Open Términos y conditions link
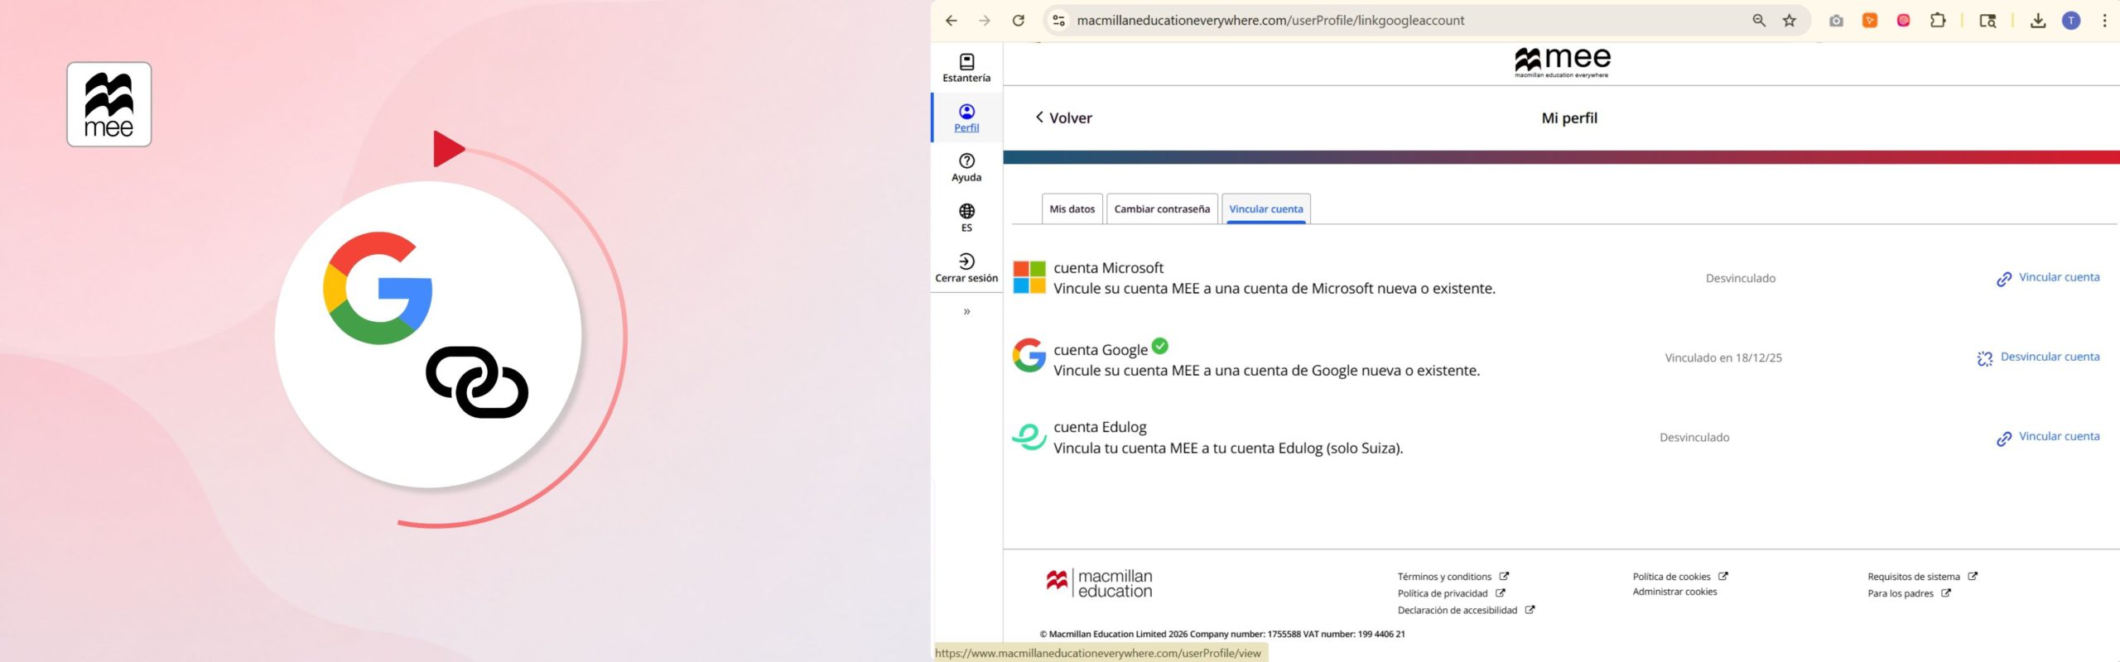Image resolution: width=2120 pixels, height=662 pixels. point(1453,577)
